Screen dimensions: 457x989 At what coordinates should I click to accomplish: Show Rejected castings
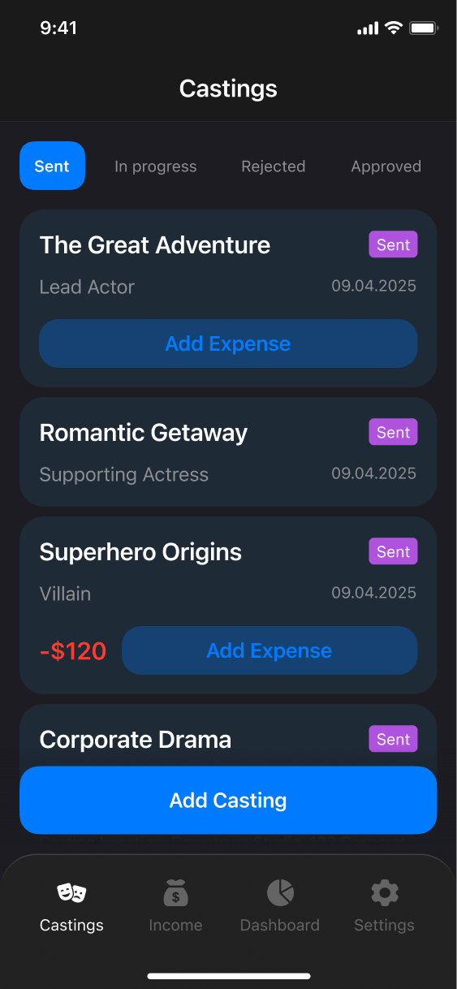(274, 166)
